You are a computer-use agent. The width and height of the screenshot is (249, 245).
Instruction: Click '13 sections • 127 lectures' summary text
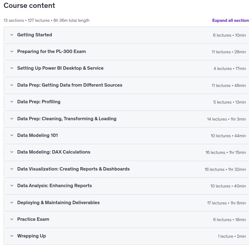[27, 20]
